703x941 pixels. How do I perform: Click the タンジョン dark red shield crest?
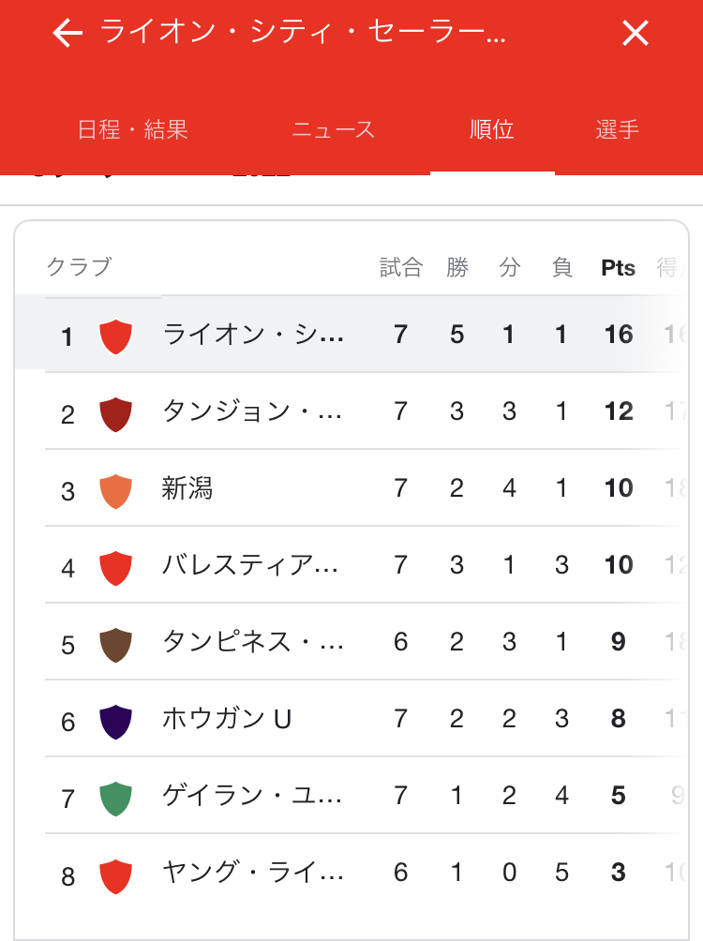pos(115,414)
